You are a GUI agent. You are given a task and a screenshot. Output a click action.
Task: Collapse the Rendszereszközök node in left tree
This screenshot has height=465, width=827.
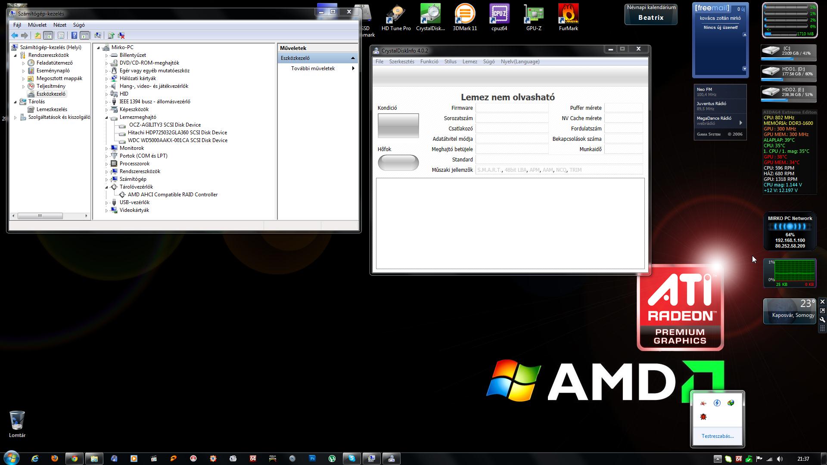click(x=16, y=55)
